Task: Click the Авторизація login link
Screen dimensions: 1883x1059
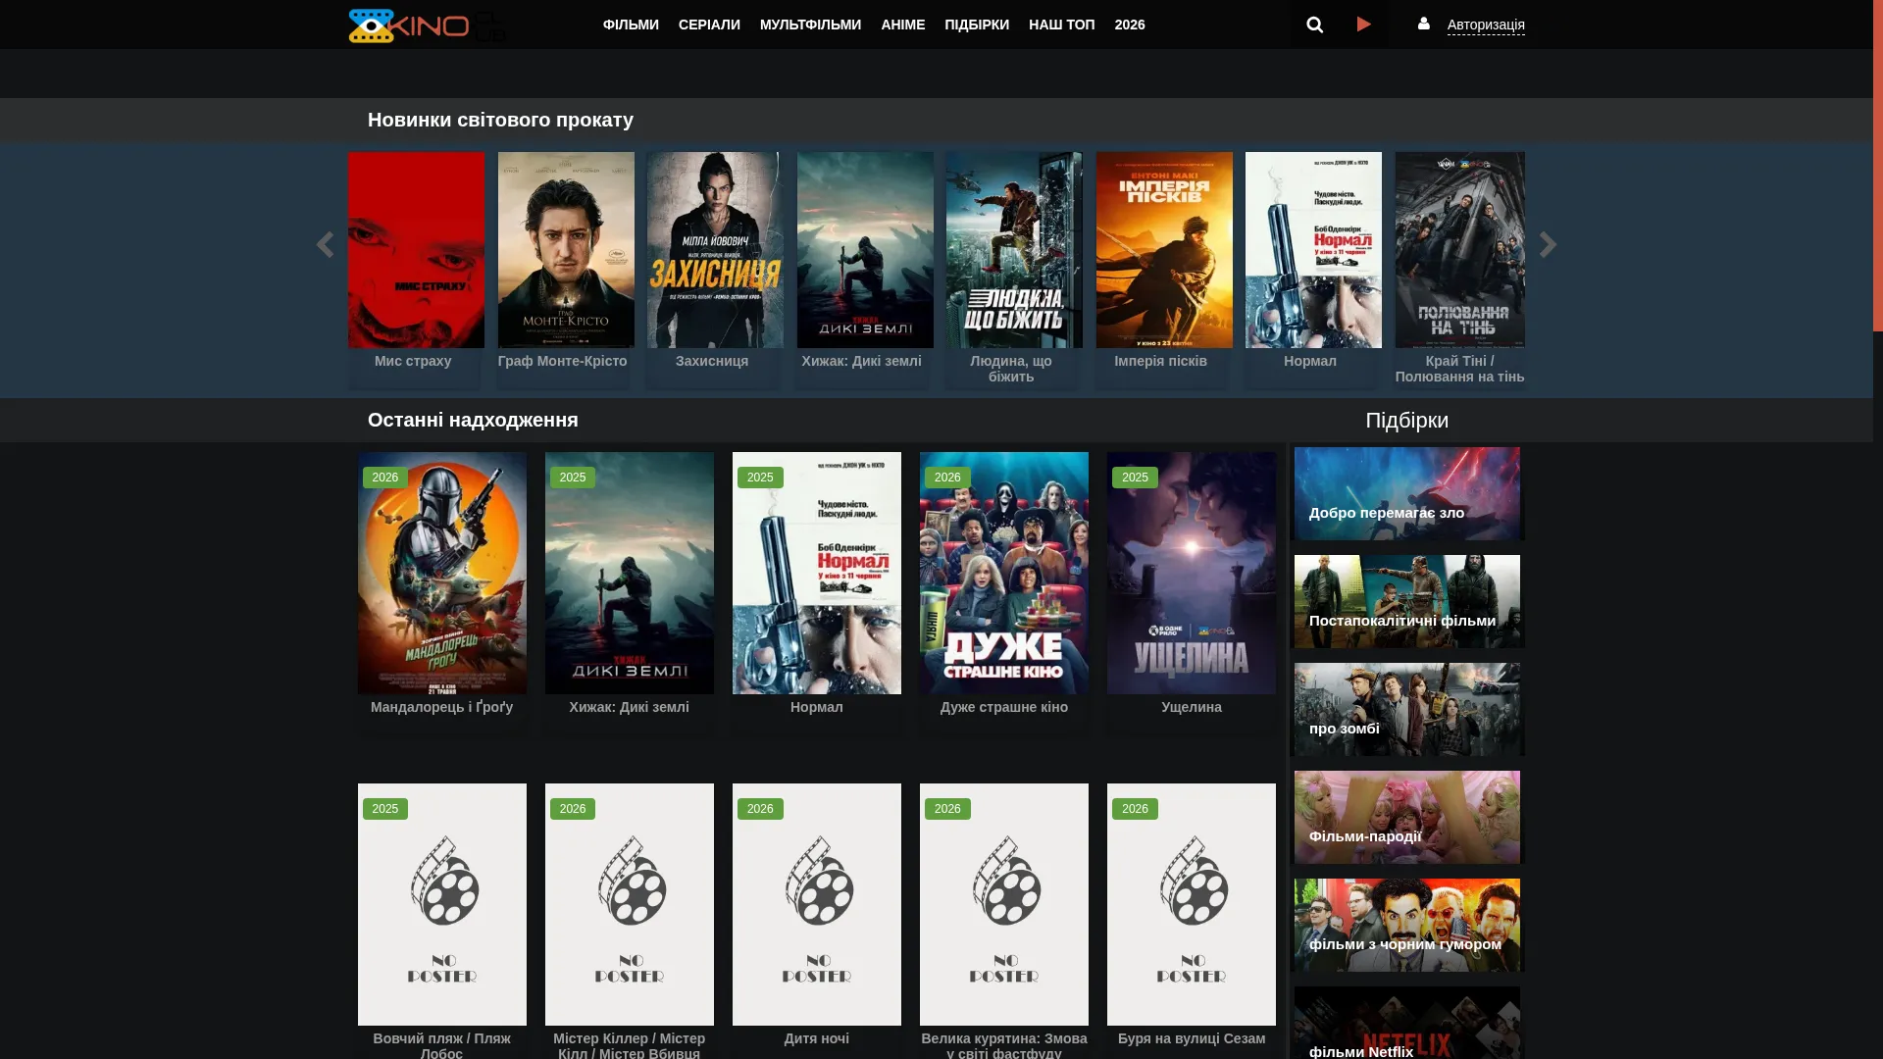Action: pyautogui.click(x=1486, y=25)
